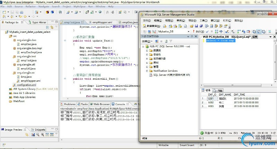Switch to the empDao.java editor tab
Viewport: 277px width, 149px height.
click(x=128, y=22)
